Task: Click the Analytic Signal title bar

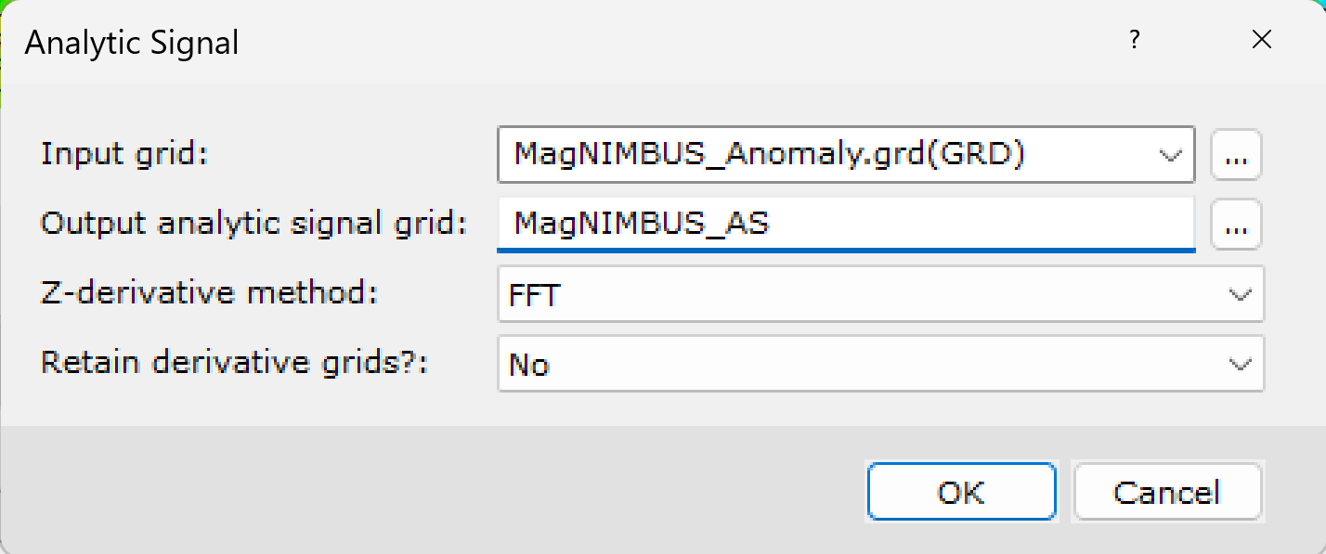Action: point(133,41)
